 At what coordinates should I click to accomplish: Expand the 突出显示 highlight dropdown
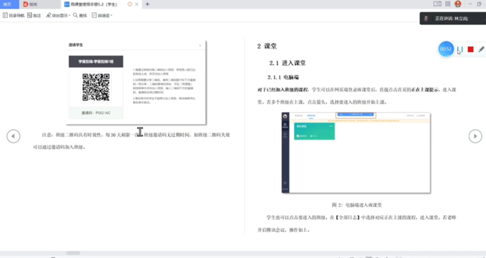click(x=58, y=15)
